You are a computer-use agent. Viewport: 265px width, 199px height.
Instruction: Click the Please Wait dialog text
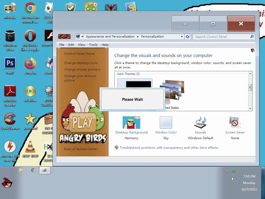tap(132, 99)
